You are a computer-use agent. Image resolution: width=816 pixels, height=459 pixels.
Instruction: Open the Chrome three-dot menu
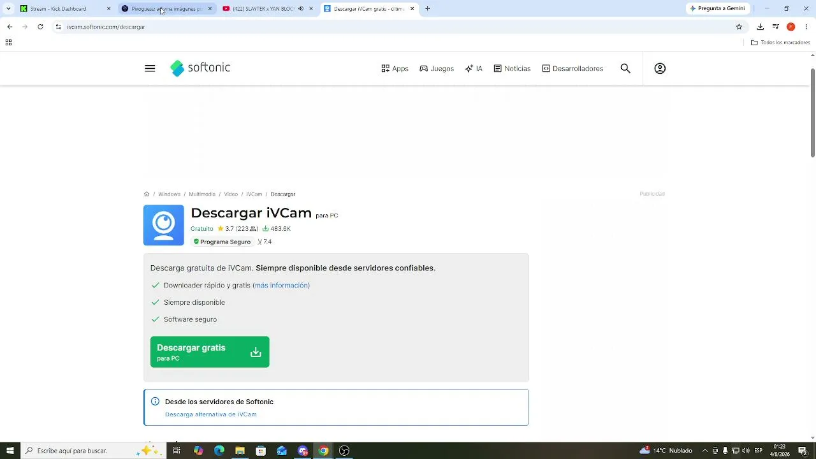[806, 27]
